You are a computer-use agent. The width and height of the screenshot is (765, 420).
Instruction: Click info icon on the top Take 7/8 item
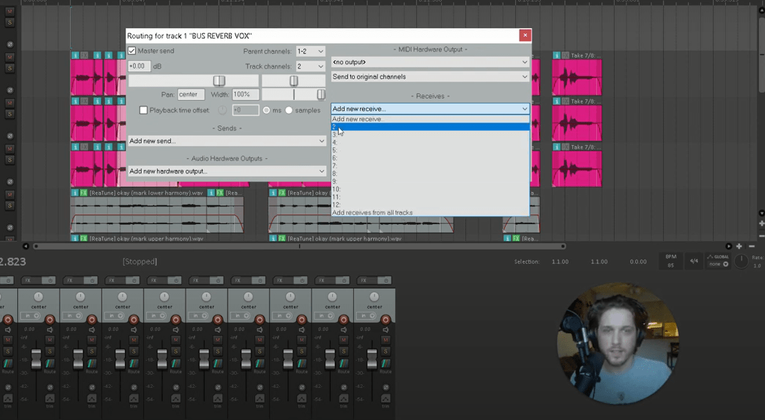pyautogui.click(x=556, y=55)
